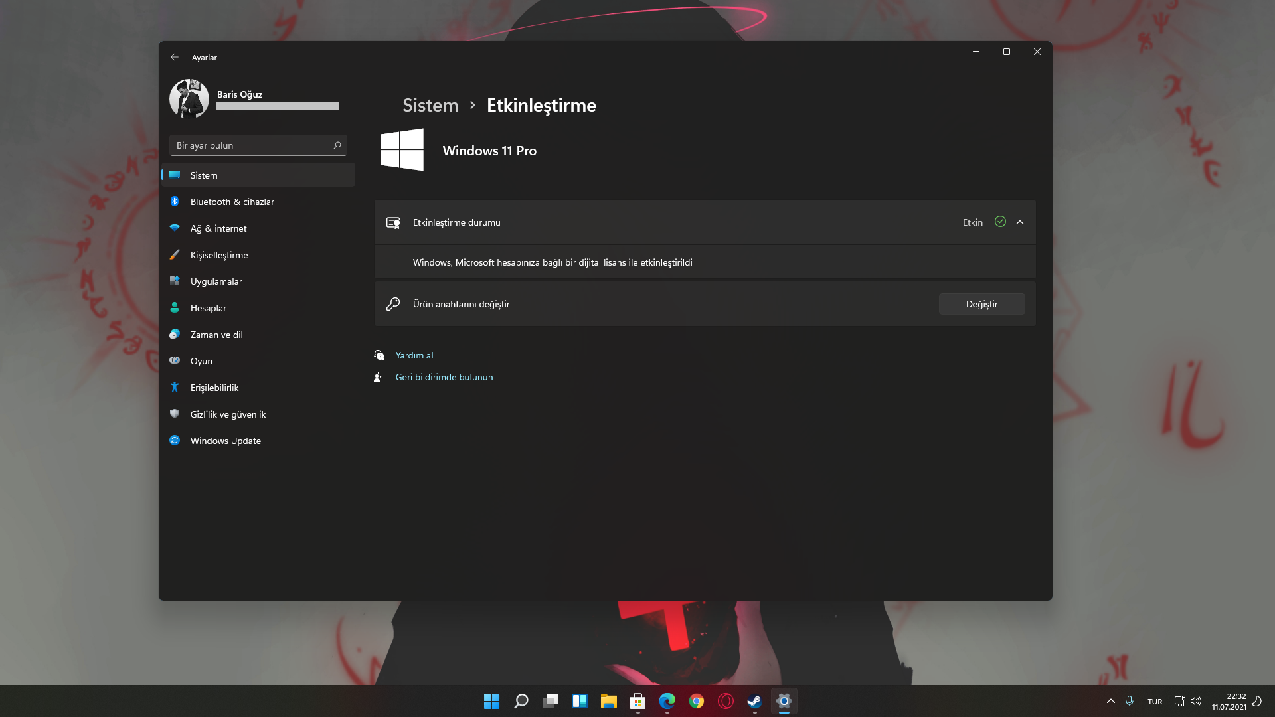This screenshot has width=1275, height=717.
Task: Open the Steam icon on the taskbar
Action: 754,701
